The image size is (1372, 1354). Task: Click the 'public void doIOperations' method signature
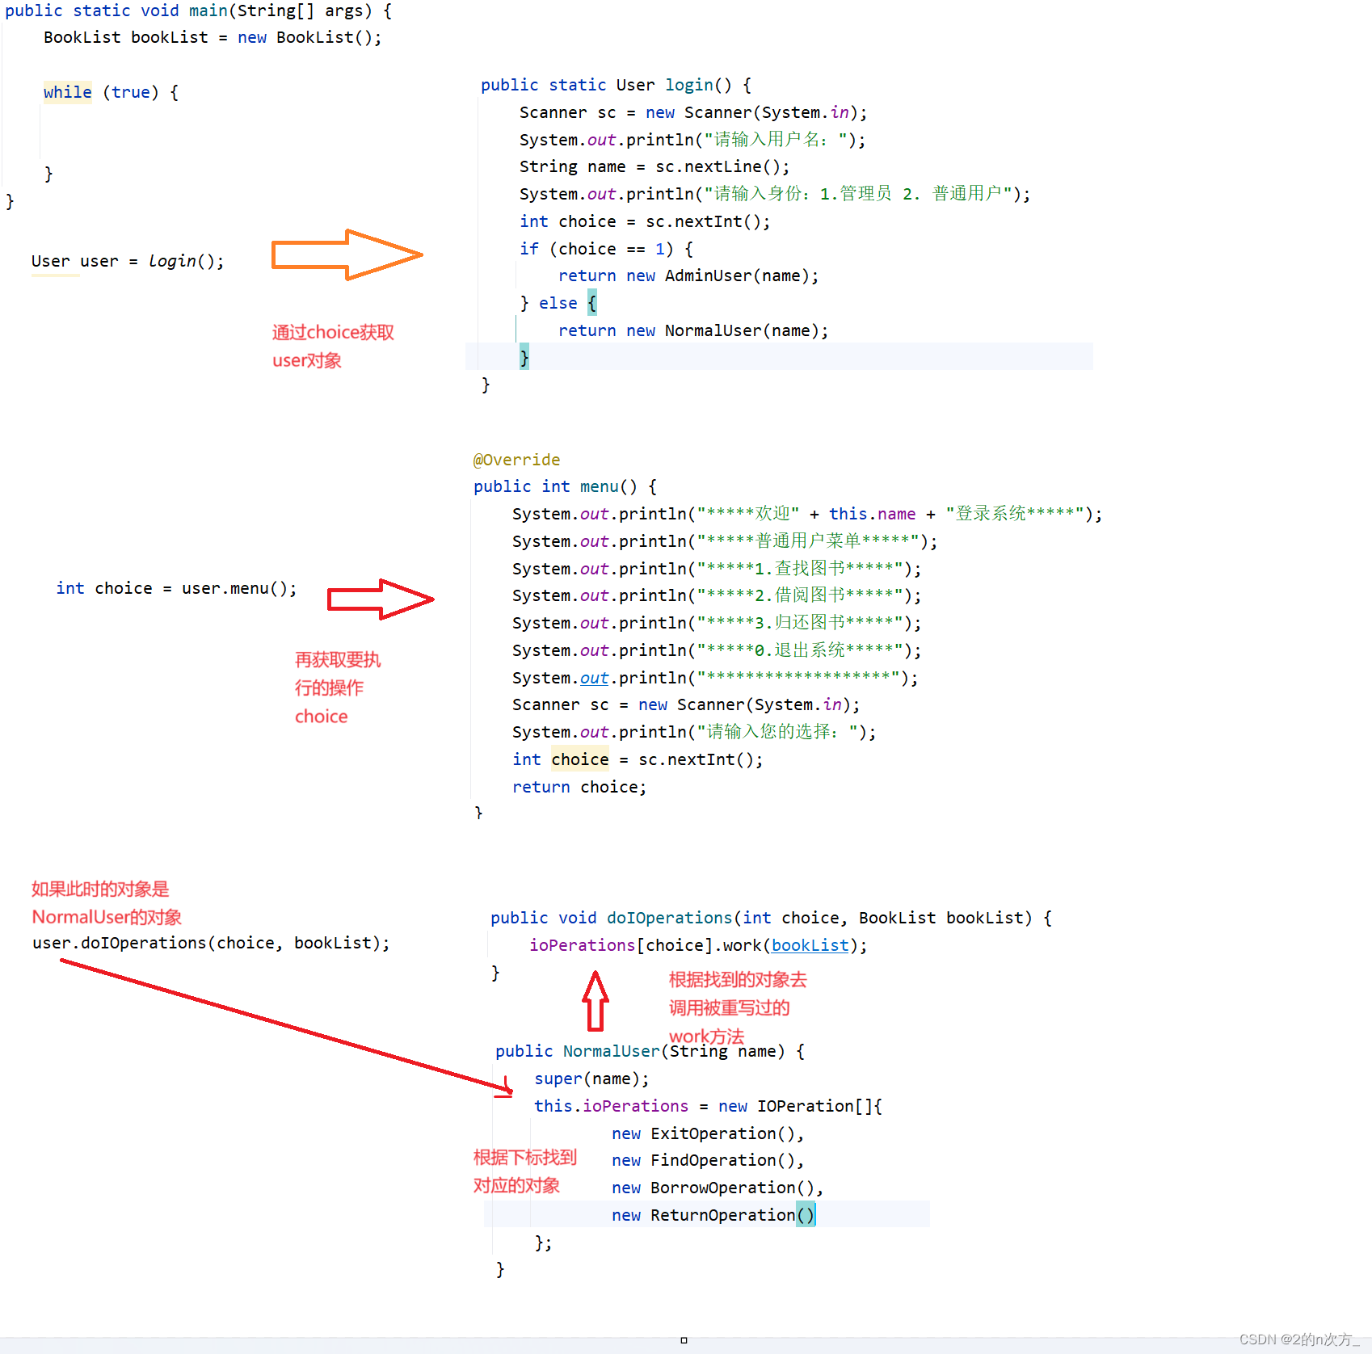tap(771, 918)
